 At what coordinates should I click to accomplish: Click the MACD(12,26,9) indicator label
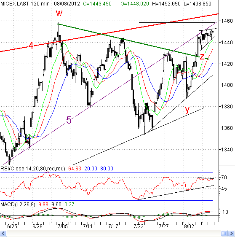click(x=18, y=205)
